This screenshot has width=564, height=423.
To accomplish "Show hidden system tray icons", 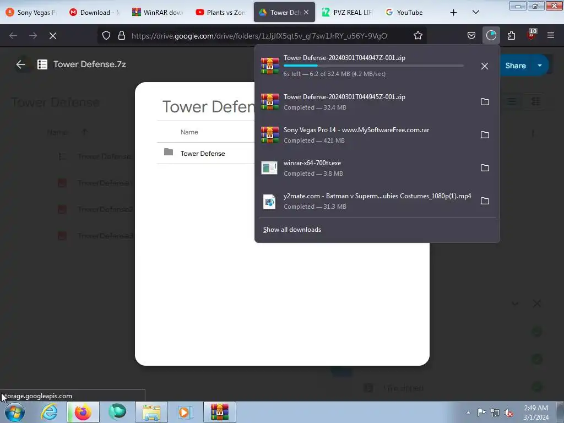I will [x=468, y=413].
